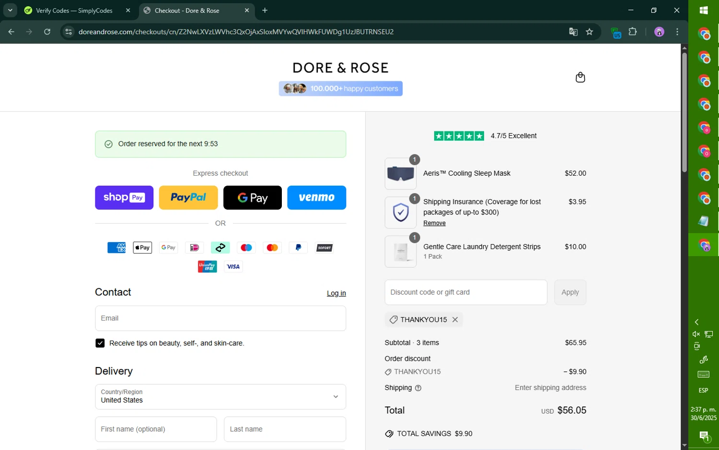The image size is (719, 450).
Task: Click the Trustpilot five-star rating
Action: 459,136
